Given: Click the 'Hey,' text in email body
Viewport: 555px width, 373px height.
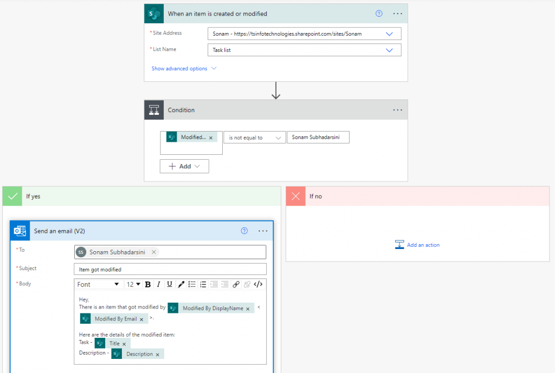Looking at the screenshot, I should click(x=84, y=299).
